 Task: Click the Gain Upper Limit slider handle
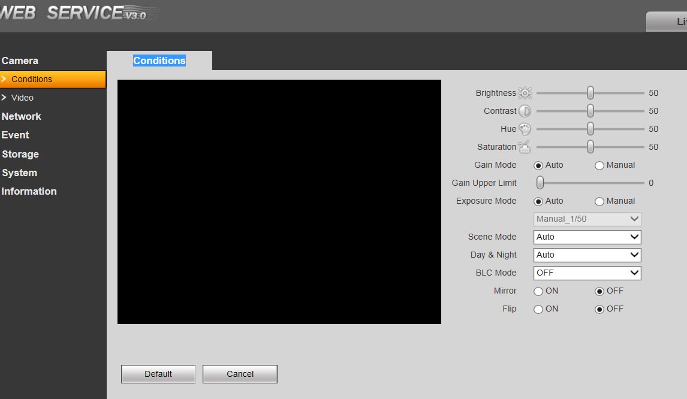click(540, 183)
